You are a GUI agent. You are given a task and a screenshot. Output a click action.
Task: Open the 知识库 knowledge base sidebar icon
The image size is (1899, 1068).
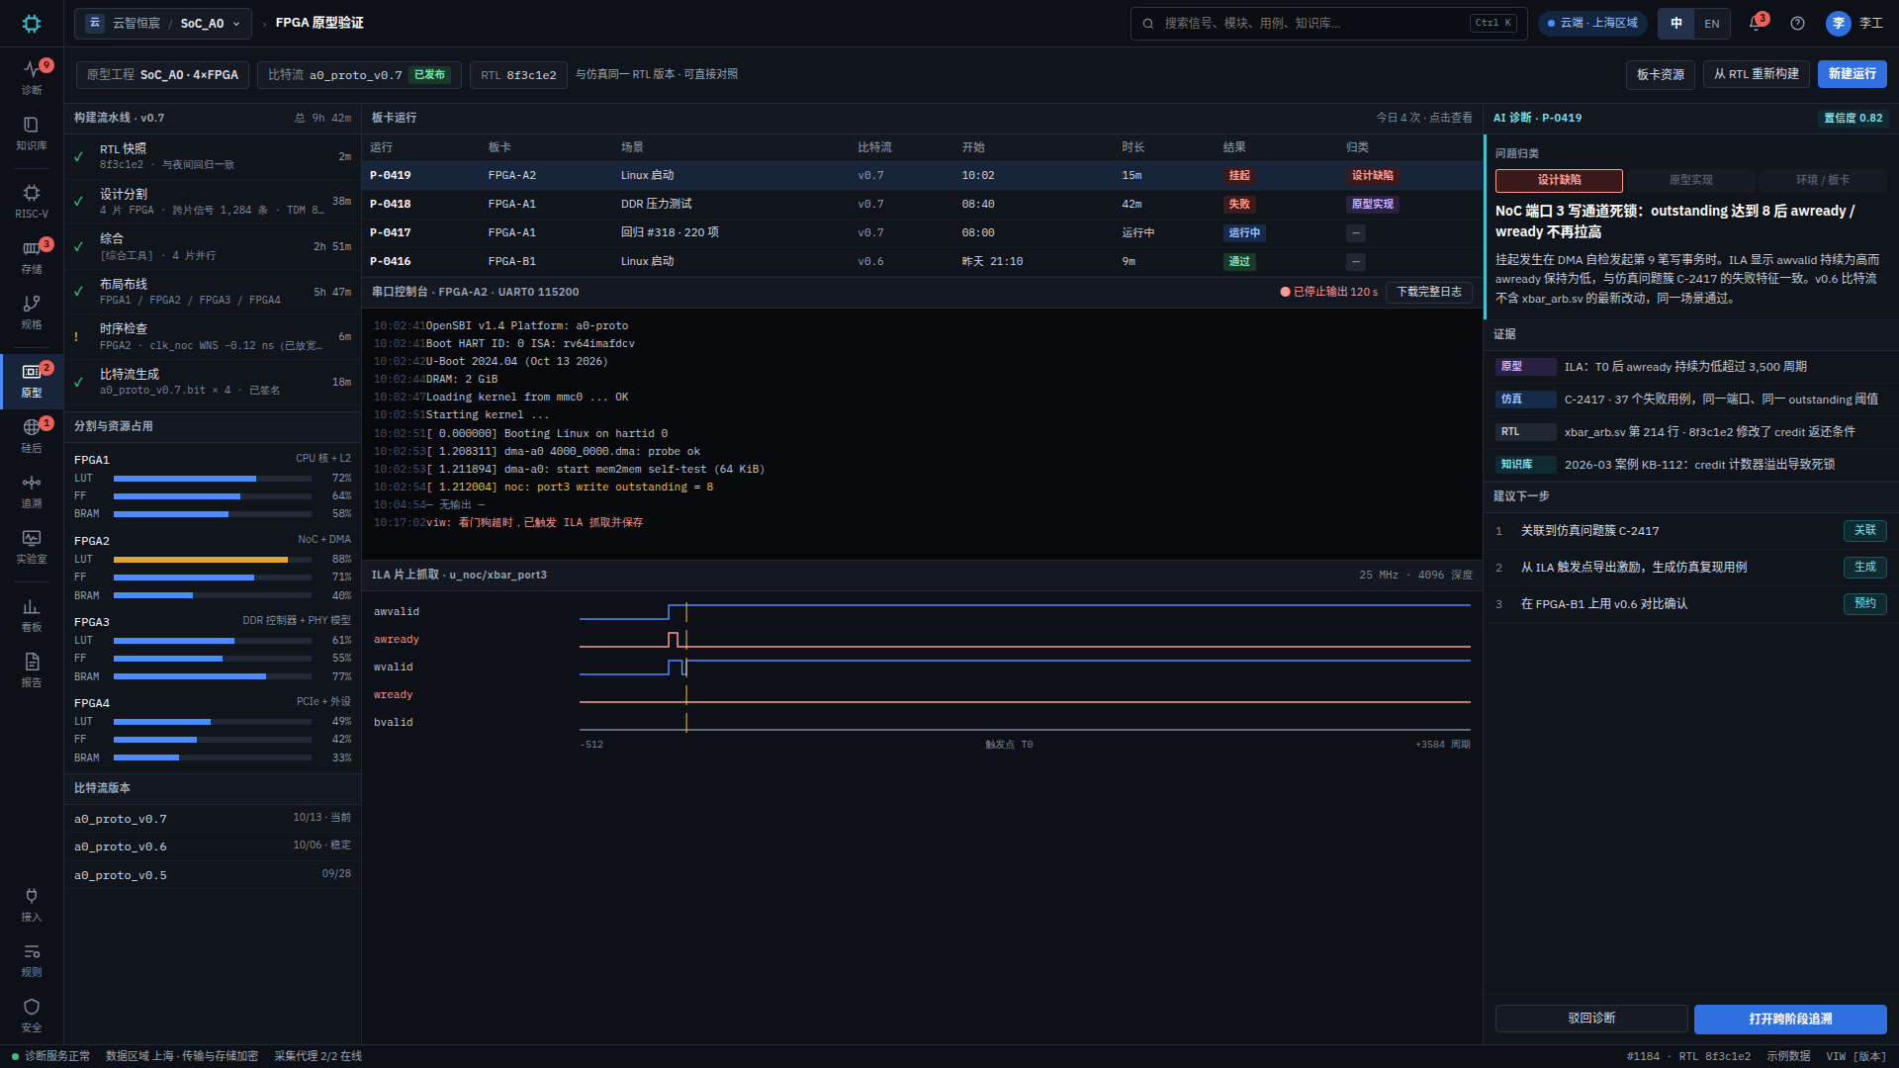32,132
